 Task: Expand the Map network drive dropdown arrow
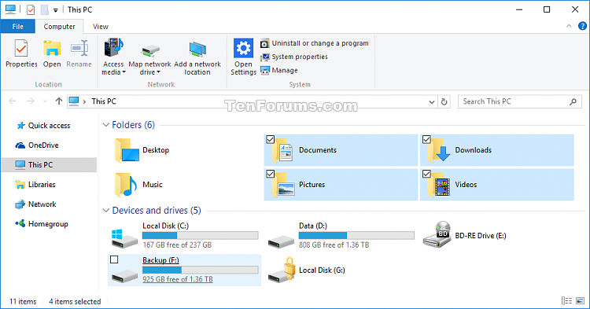pos(158,72)
